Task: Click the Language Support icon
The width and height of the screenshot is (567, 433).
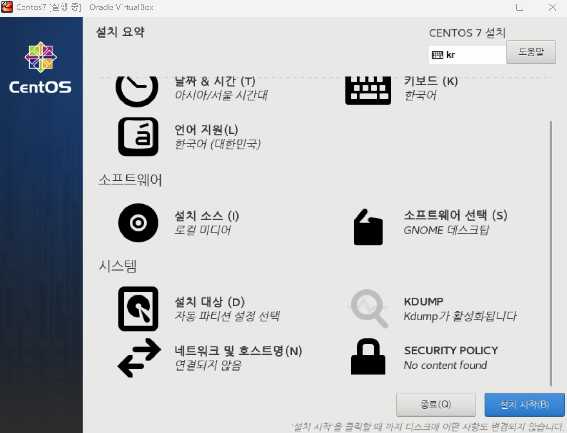Action: coord(138,137)
